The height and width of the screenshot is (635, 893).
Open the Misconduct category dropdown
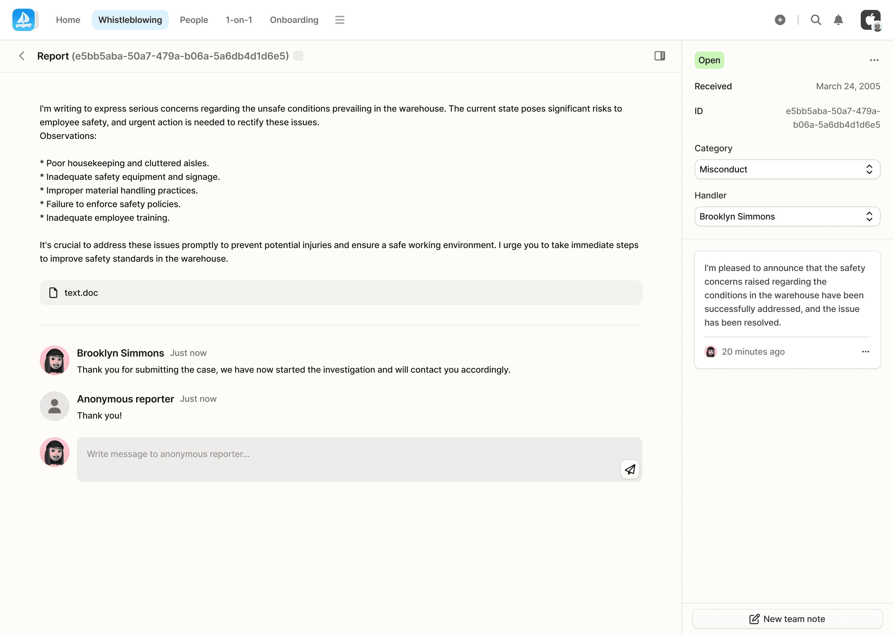click(x=787, y=169)
